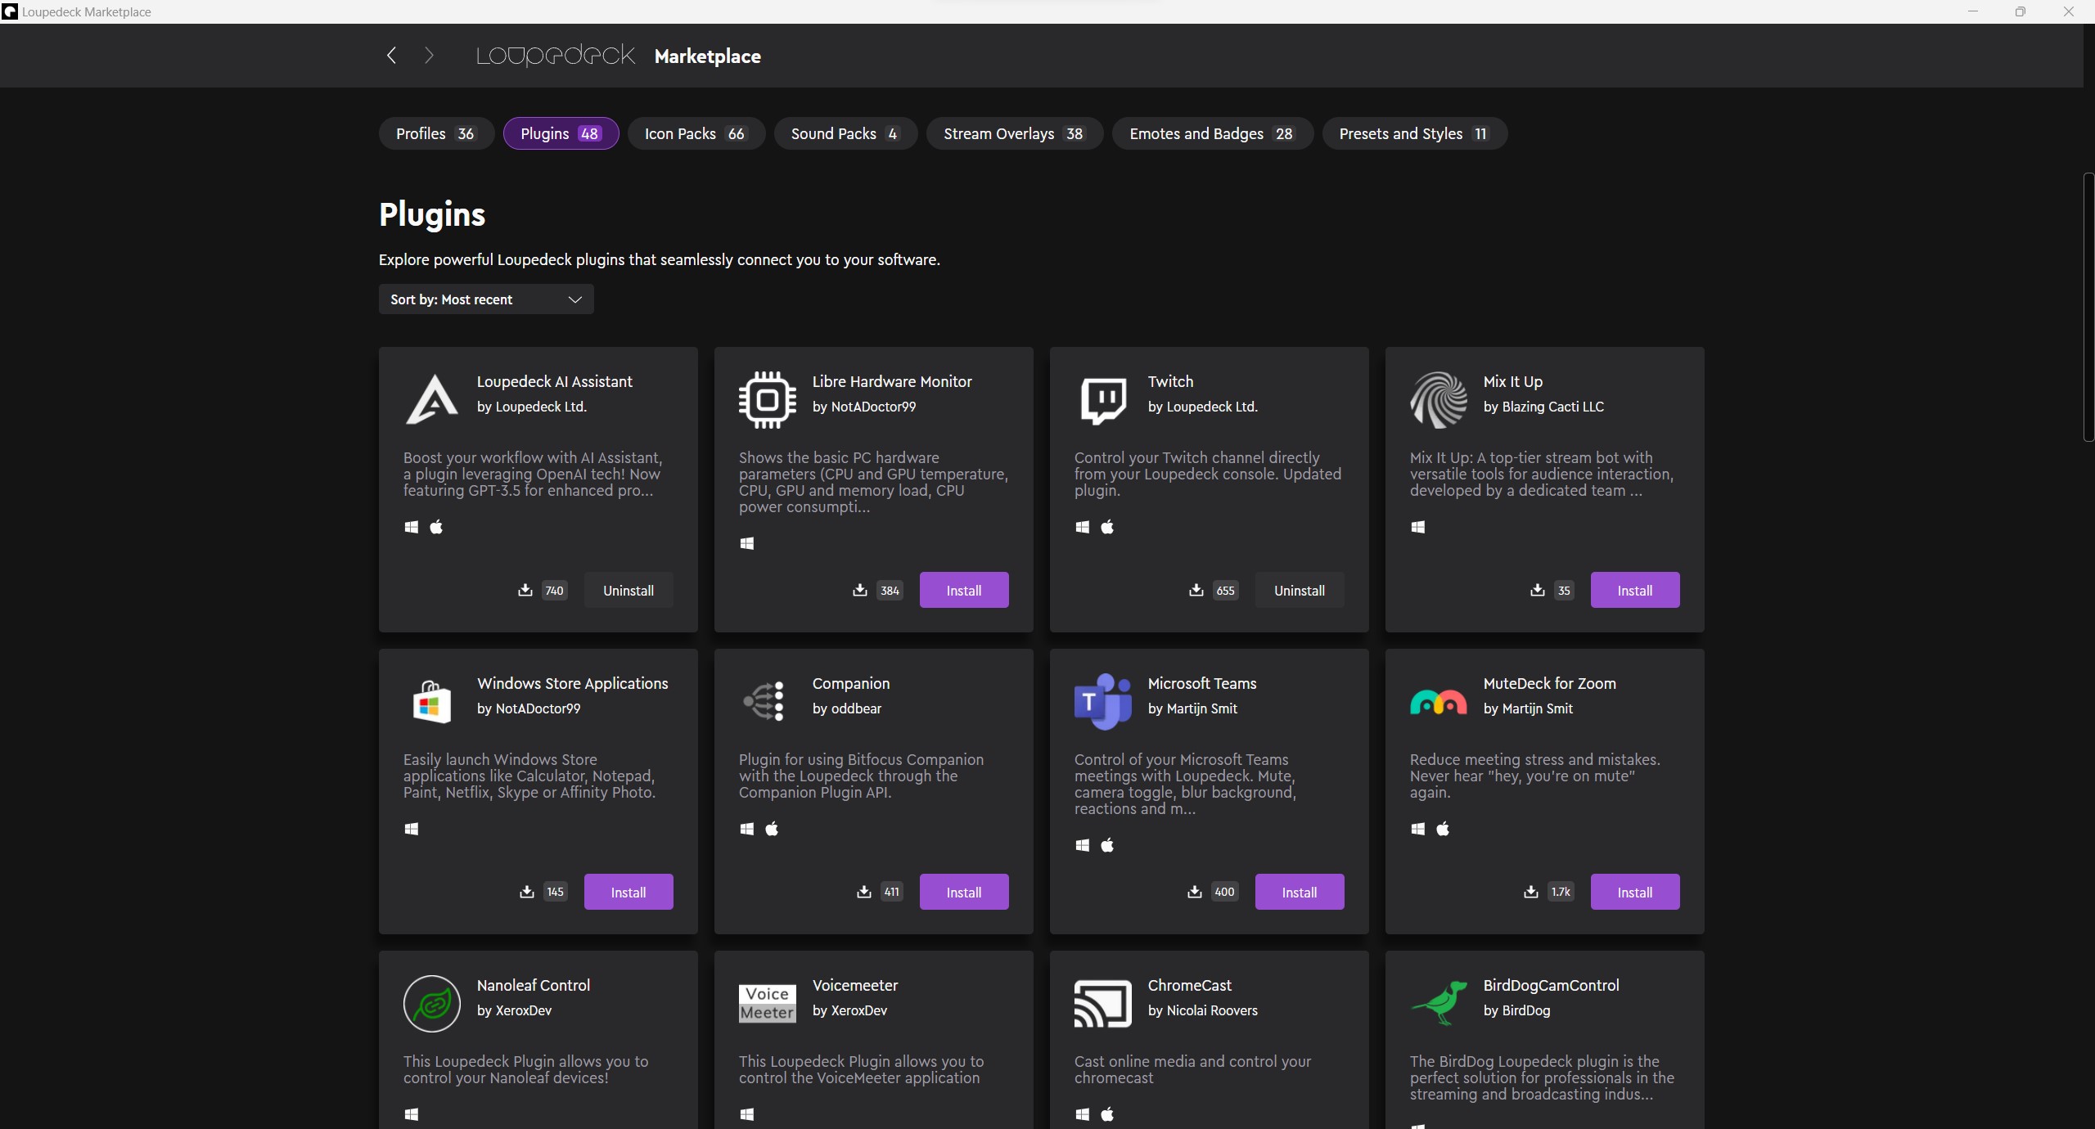Install the Microsoft Teams plugin
Screen dimensions: 2095x1129
click(x=1300, y=892)
